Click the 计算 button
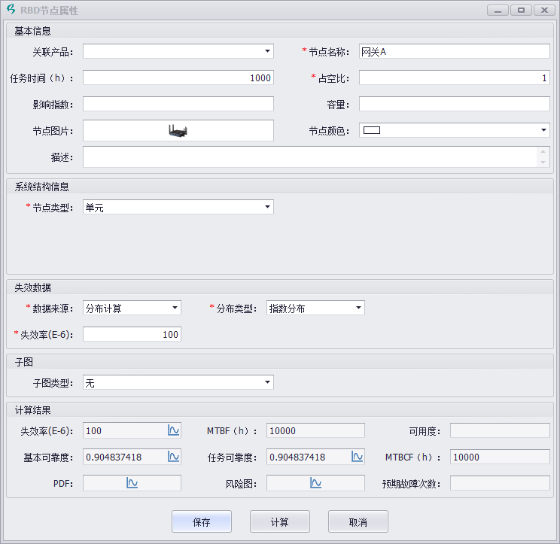560x544 pixels. (280, 521)
